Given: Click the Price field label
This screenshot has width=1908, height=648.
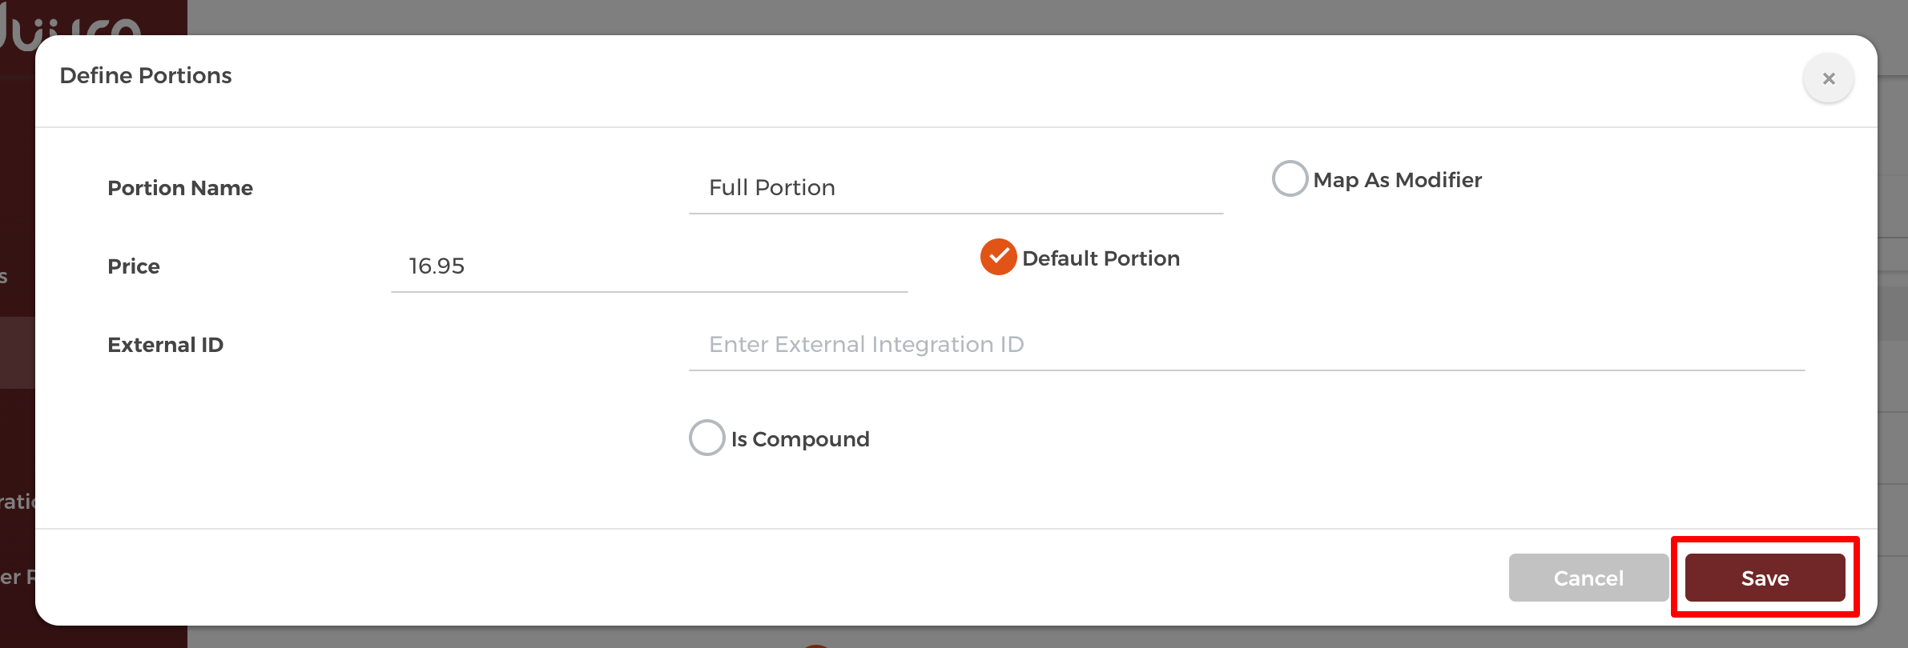Looking at the screenshot, I should [x=134, y=266].
